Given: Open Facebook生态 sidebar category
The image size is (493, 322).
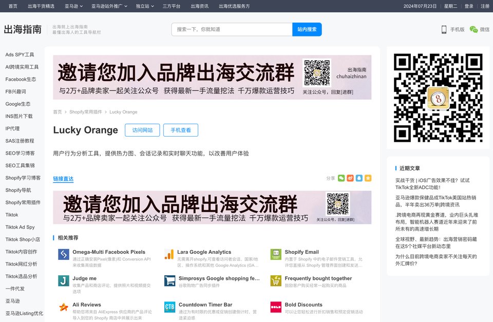Looking at the screenshot, I should point(21,79).
